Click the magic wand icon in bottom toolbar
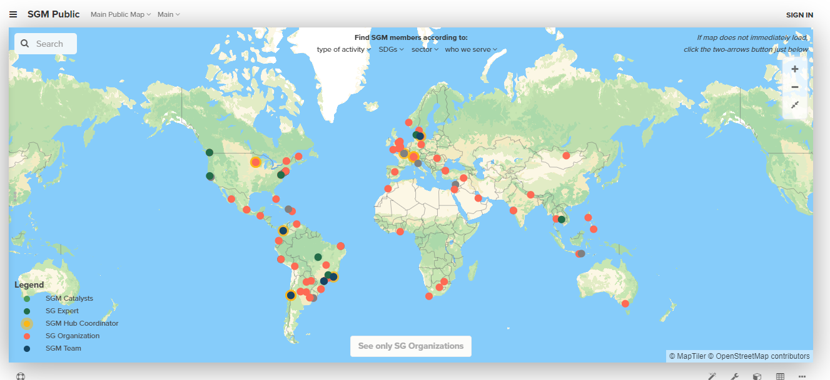Image resolution: width=830 pixels, height=380 pixels. coord(712,376)
